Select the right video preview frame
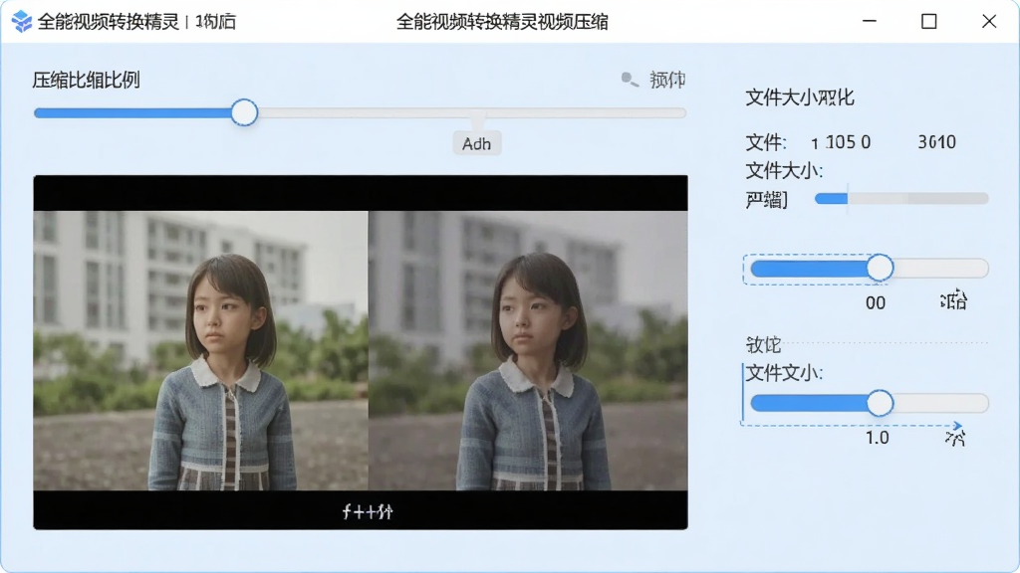1020x573 pixels. 528,350
